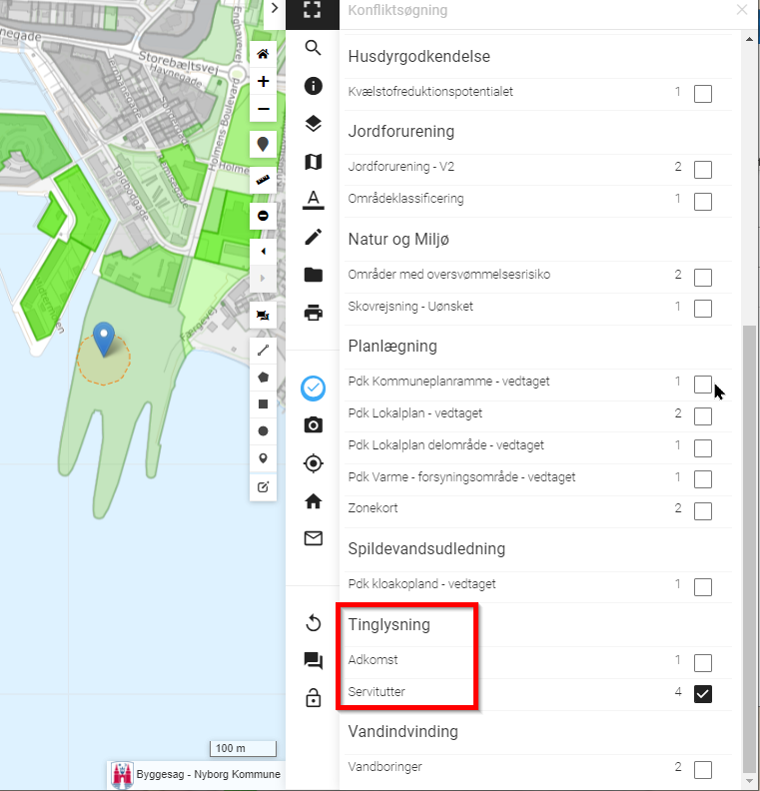Select the draw polygon tool on map

[263, 378]
